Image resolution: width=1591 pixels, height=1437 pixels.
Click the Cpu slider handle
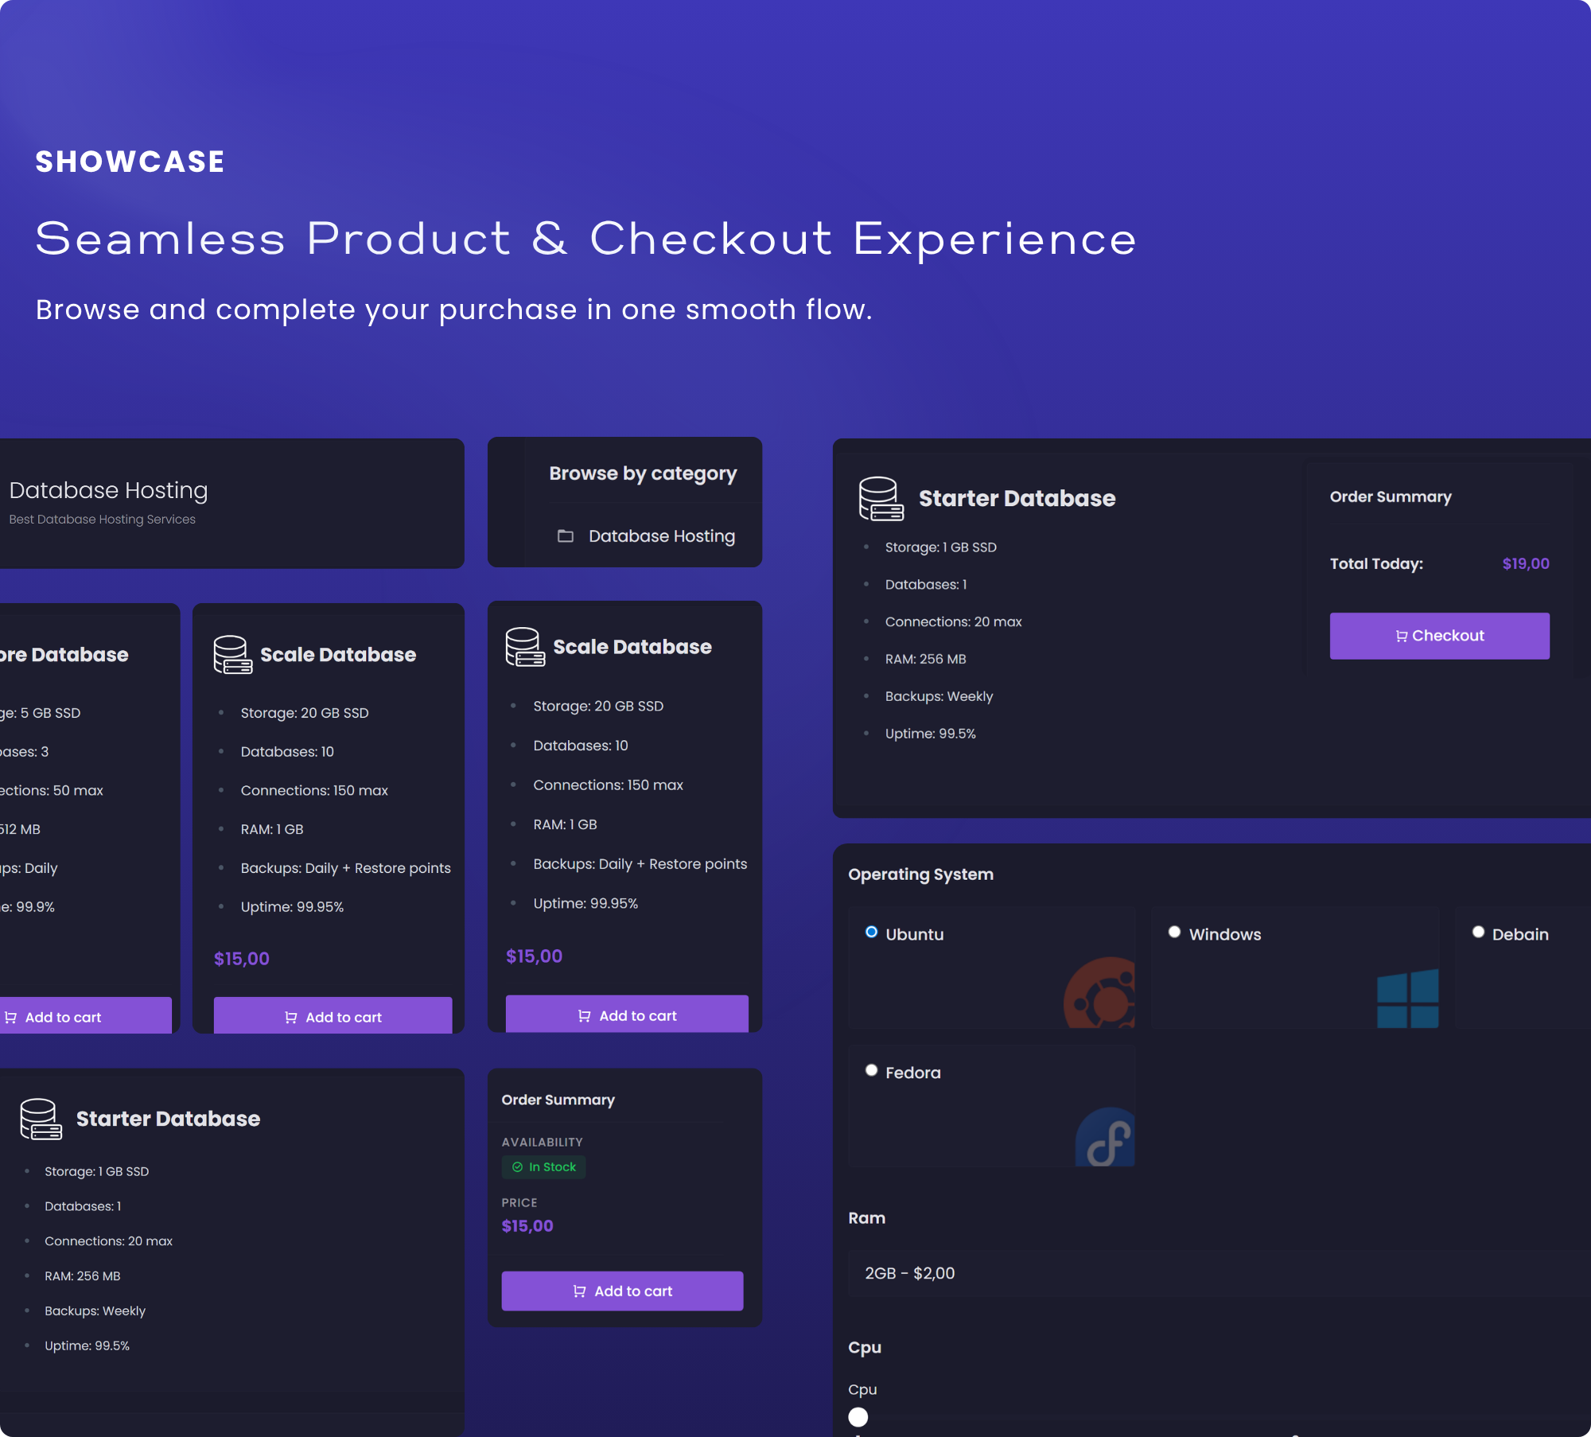pos(858,1417)
